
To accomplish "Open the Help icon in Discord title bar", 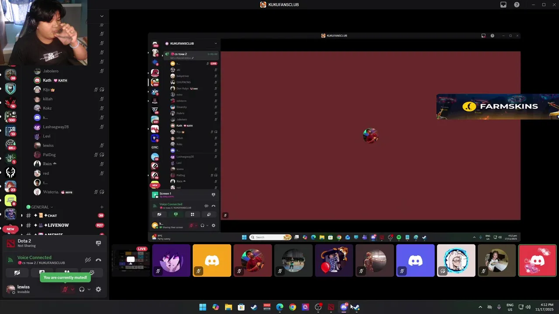I will [x=517, y=5].
